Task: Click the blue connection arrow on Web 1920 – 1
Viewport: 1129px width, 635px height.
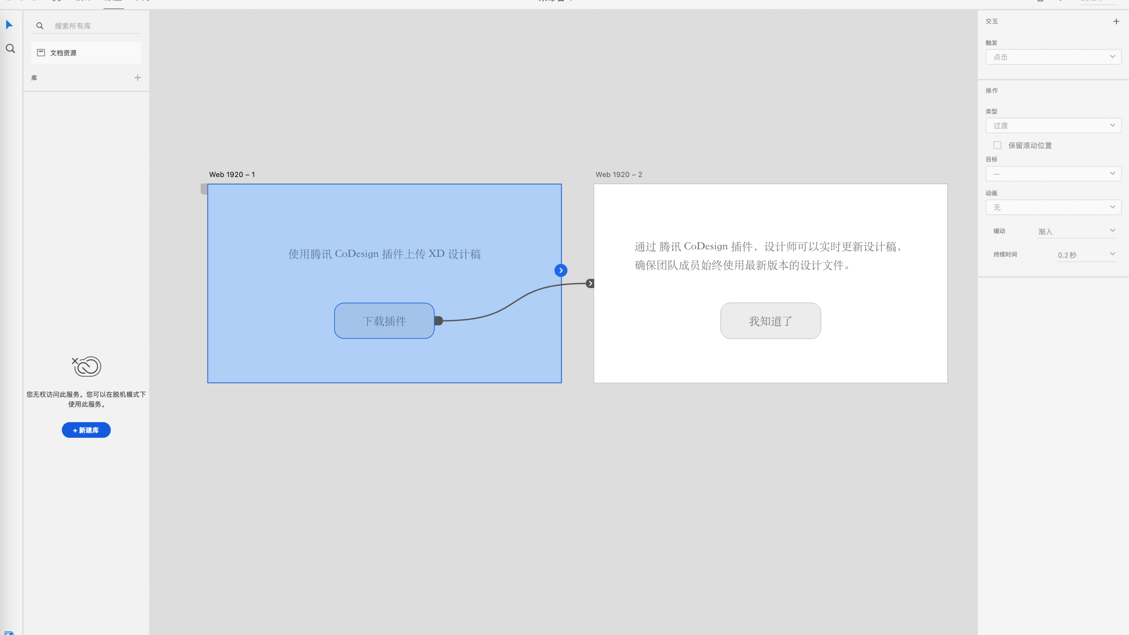Action: 561,270
